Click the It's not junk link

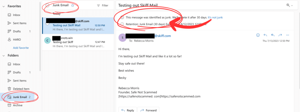pos(215,17)
